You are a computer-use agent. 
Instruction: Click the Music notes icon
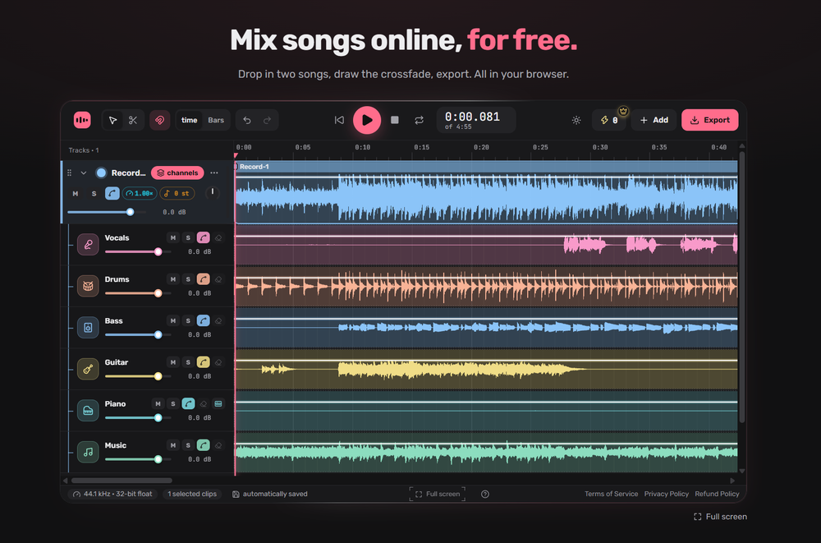88,452
